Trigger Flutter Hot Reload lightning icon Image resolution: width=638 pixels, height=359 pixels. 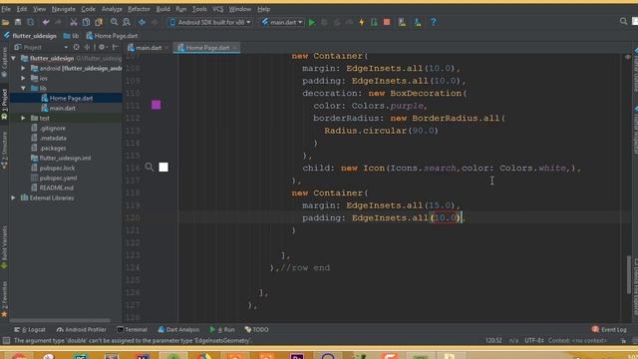tap(362, 22)
